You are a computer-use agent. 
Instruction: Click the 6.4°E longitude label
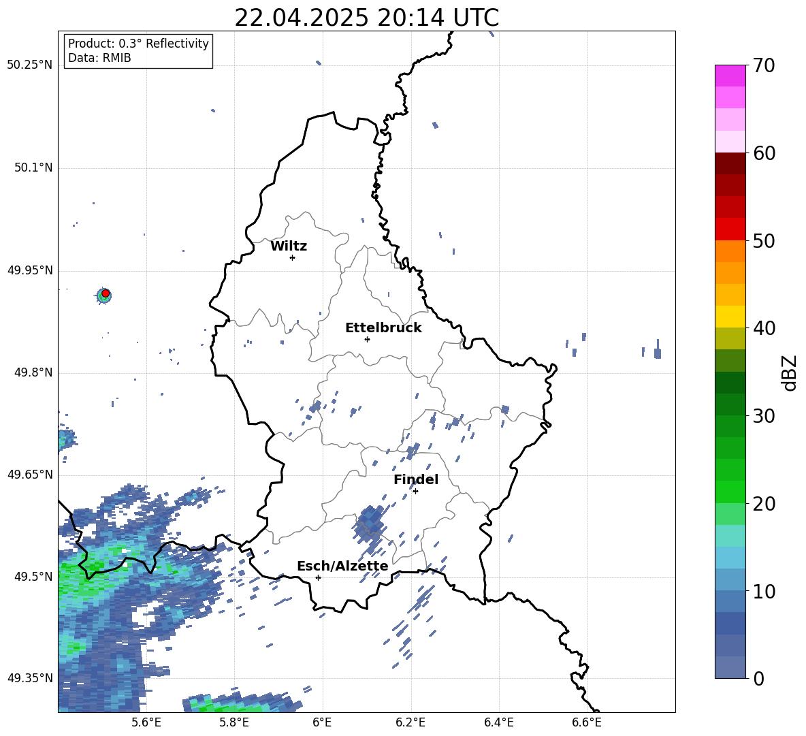point(498,722)
